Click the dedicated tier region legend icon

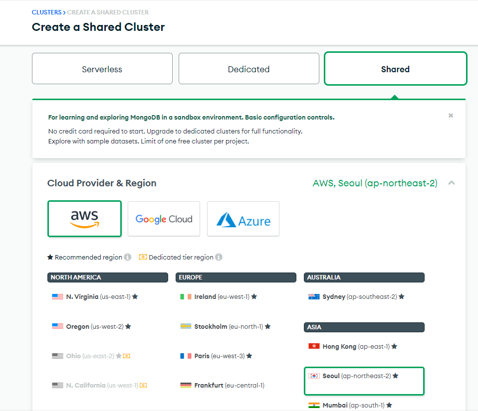[143, 257]
